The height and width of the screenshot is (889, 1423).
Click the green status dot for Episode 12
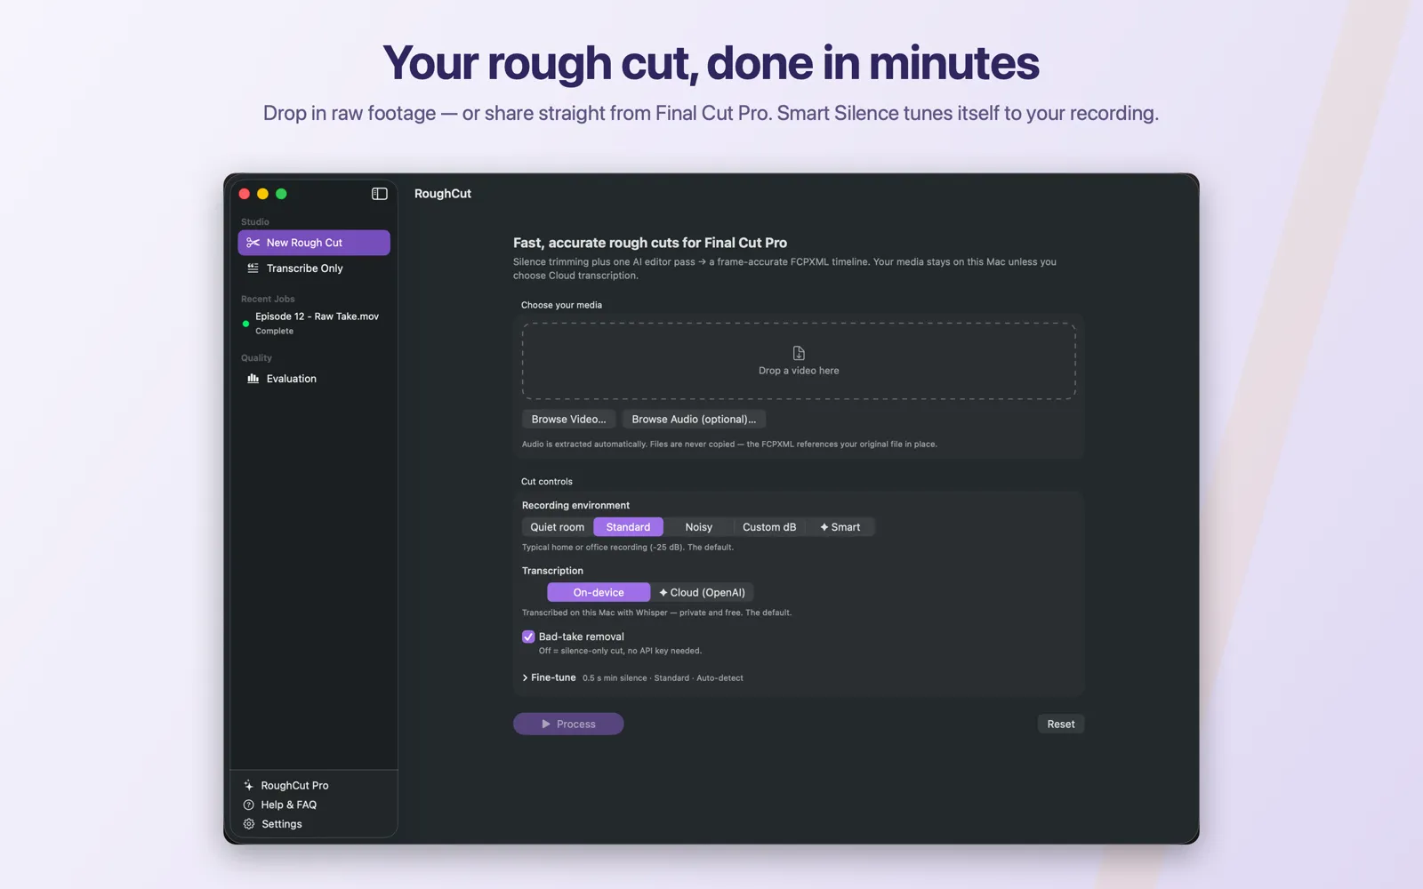tap(245, 324)
